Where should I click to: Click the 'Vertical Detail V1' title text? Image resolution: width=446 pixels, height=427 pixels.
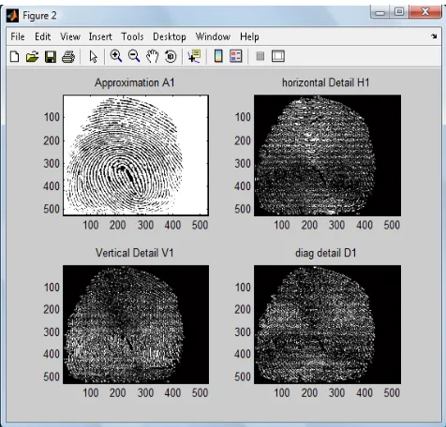(x=135, y=253)
